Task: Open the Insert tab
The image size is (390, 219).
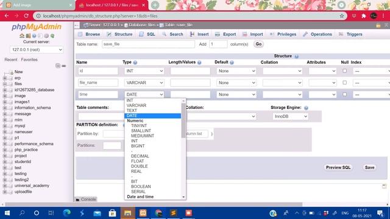Action: click(199, 34)
